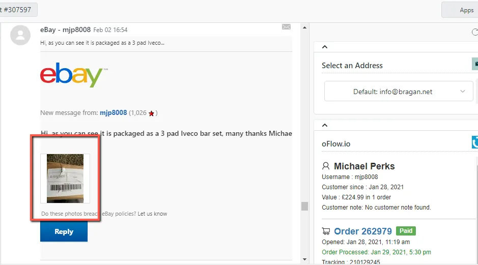The height and width of the screenshot is (265, 478).
Task: Click the message preview line ending in Iveco...
Action: 102,43
